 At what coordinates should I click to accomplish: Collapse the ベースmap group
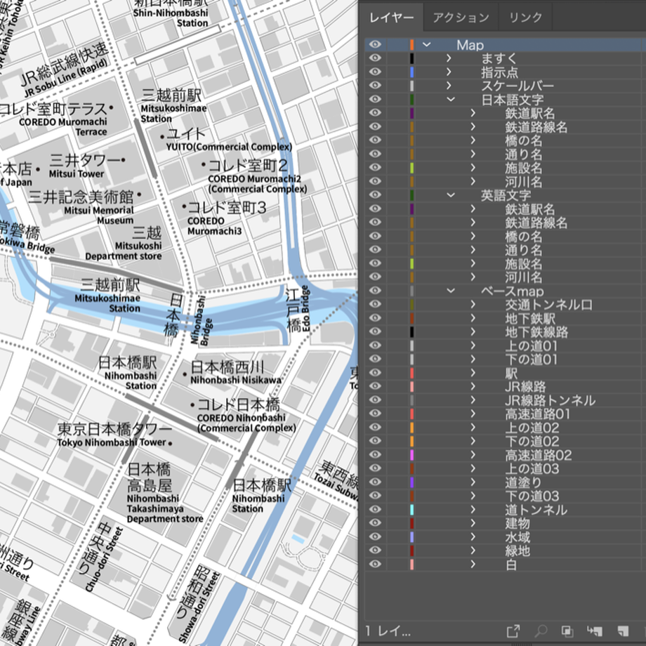coord(451,291)
